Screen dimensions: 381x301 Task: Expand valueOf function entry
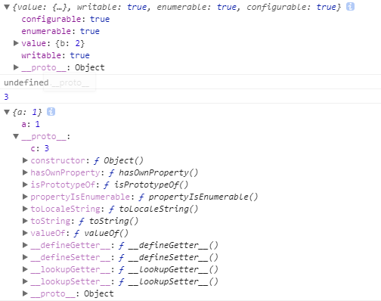pos(25,233)
